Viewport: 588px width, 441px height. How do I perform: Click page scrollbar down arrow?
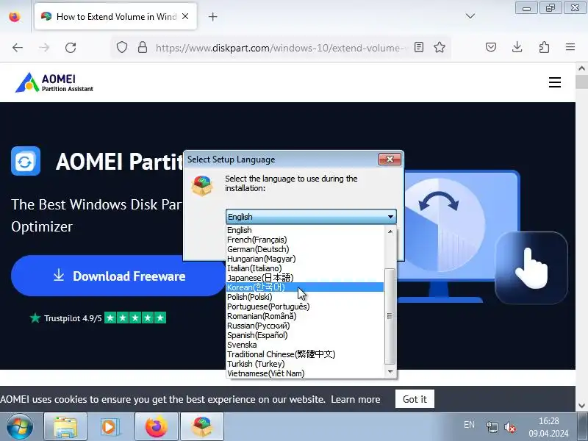click(581, 406)
